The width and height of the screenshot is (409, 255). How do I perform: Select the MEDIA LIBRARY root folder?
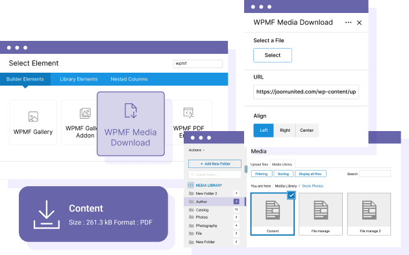pos(208,186)
